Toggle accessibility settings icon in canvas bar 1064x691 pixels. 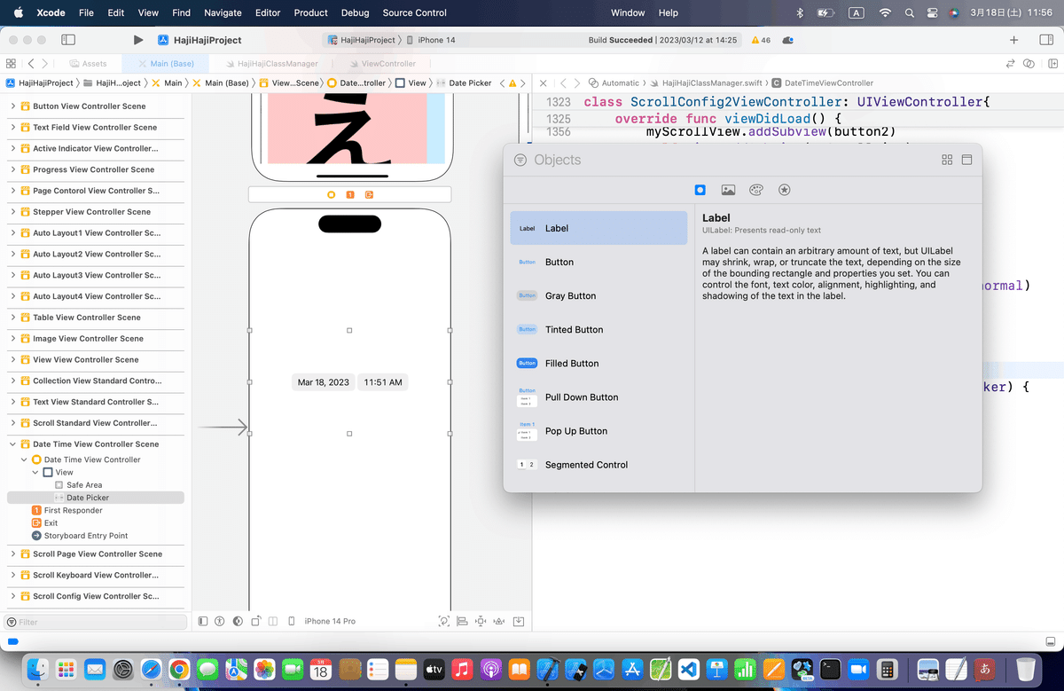(x=220, y=621)
